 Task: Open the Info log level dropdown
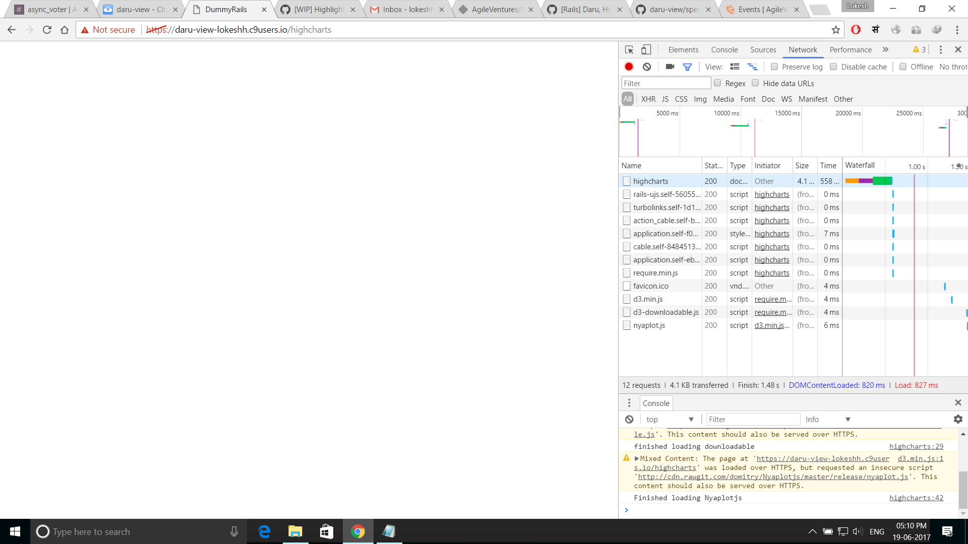(x=827, y=419)
